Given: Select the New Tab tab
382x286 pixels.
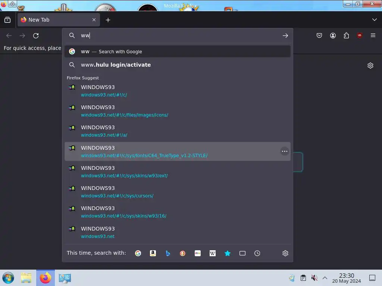Looking at the screenshot, I should pos(59,20).
